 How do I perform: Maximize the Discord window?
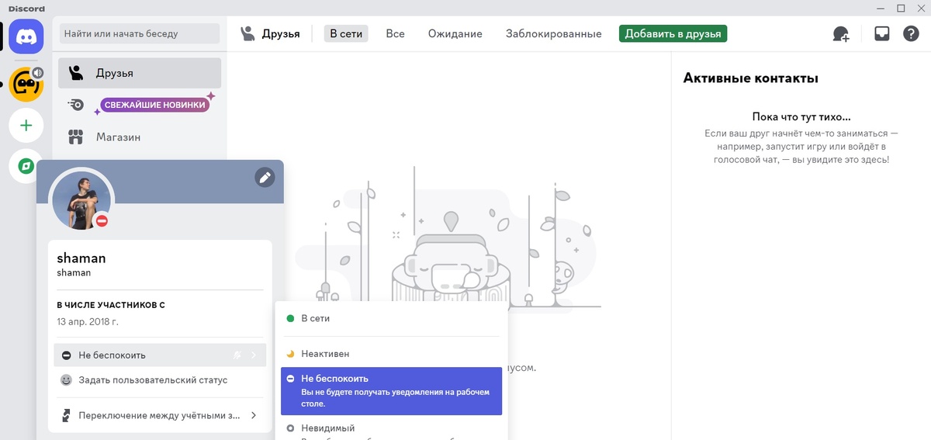901,9
